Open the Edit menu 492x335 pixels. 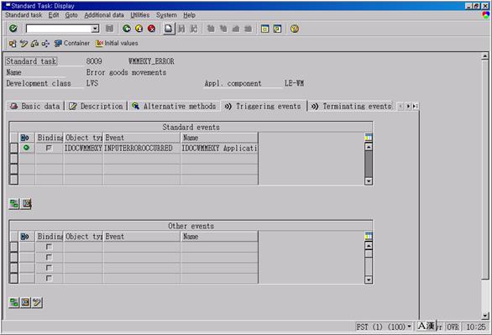click(x=54, y=15)
